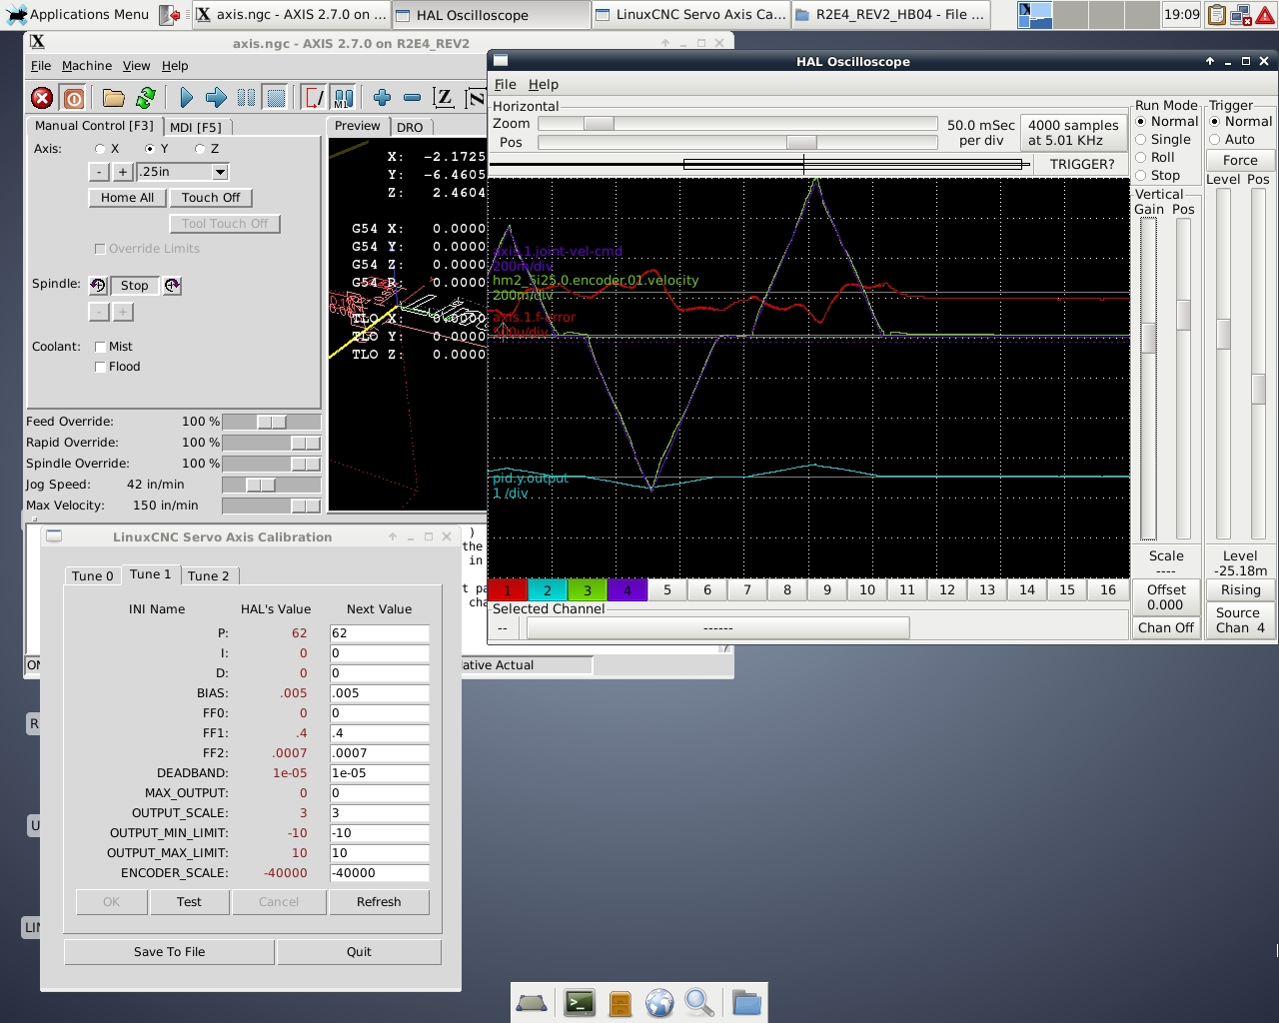Image resolution: width=1279 pixels, height=1023 pixels.
Task: Switch to the DRO tab
Action: (410, 127)
